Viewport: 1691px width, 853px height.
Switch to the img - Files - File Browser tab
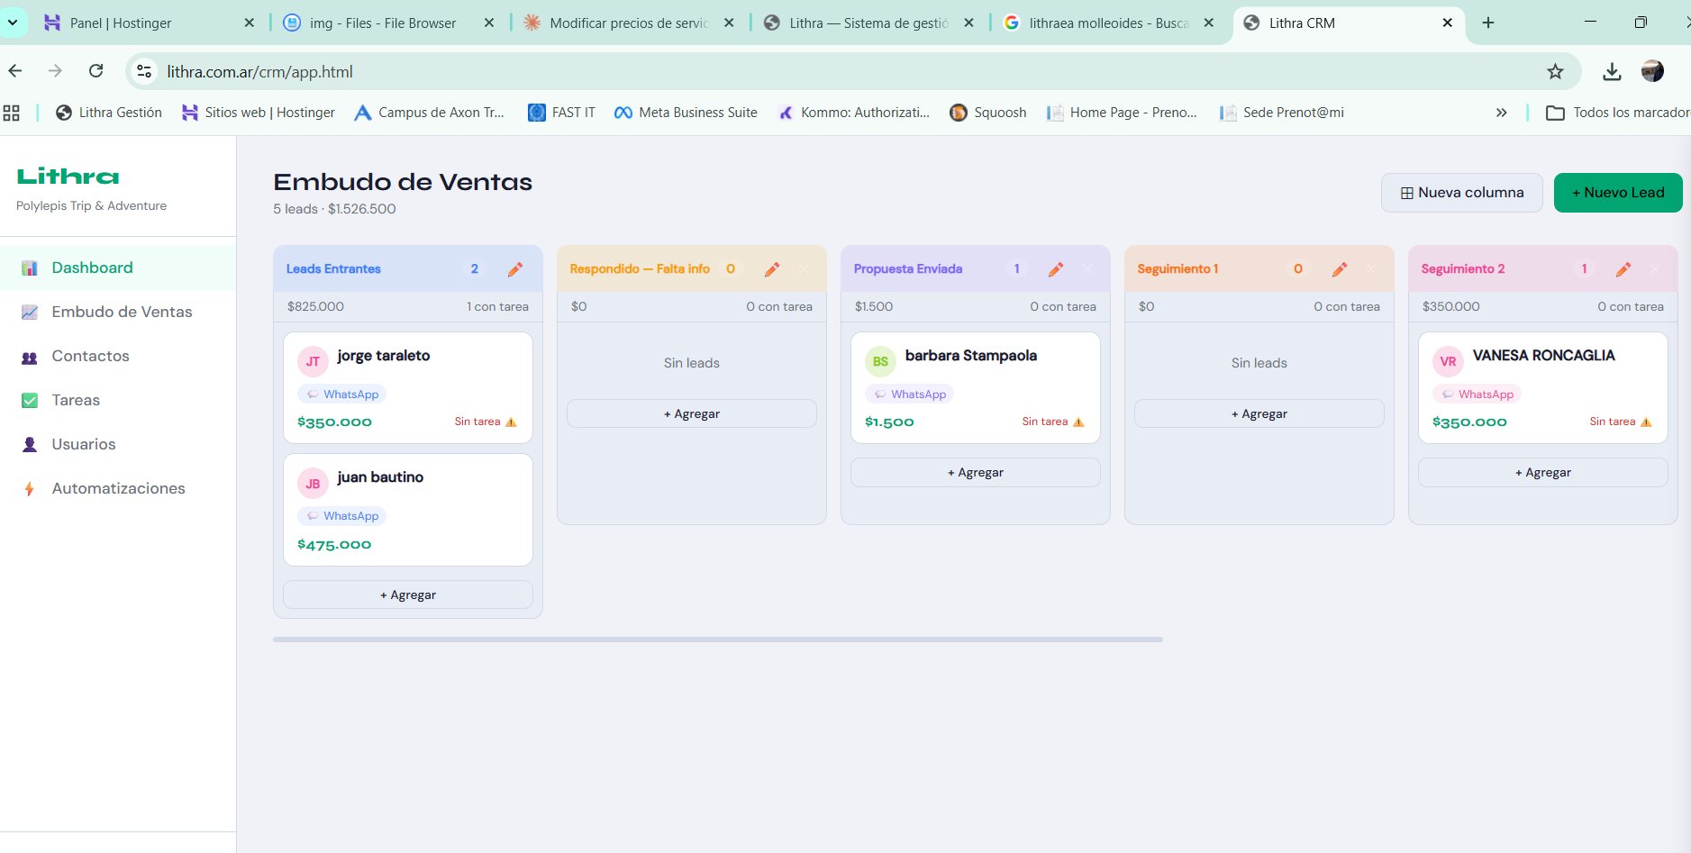pos(388,23)
